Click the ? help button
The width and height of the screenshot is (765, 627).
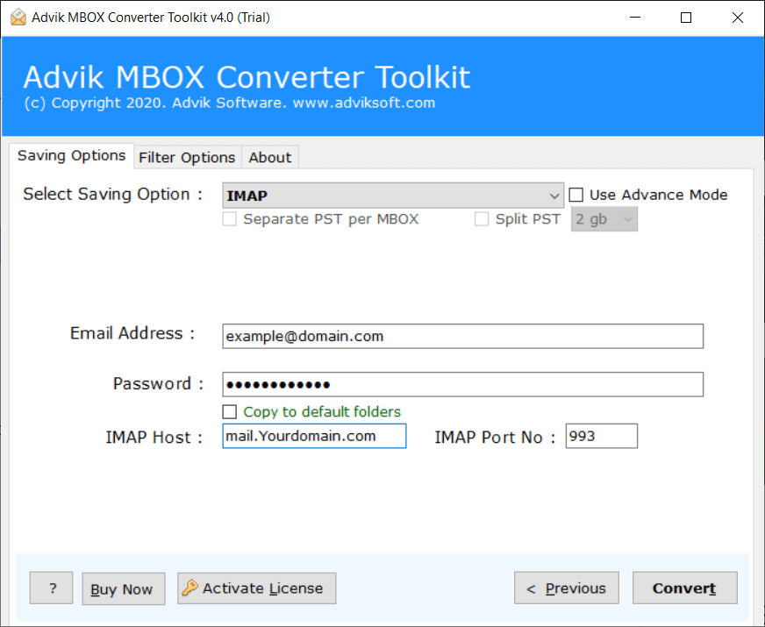[51, 588]
